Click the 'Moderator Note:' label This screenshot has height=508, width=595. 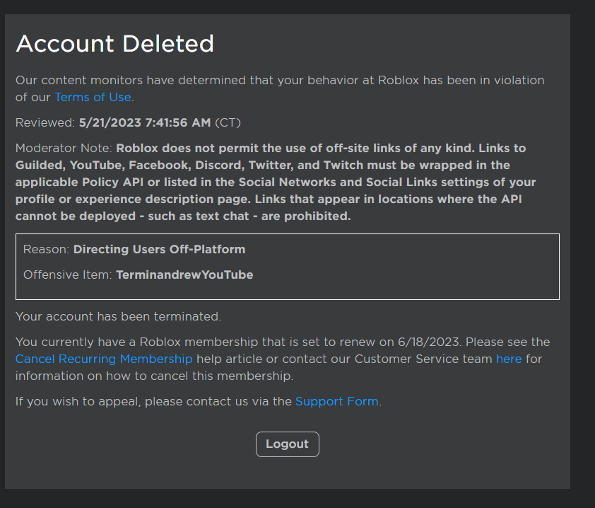pos(64,148)
